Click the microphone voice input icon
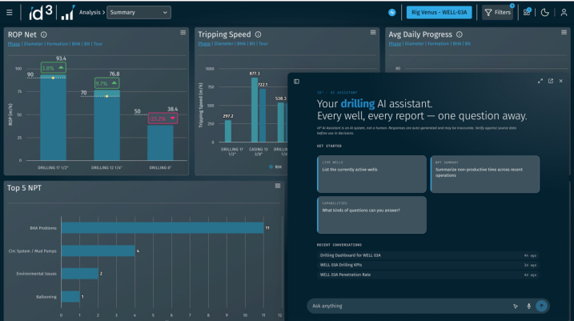 coord(528,306)
